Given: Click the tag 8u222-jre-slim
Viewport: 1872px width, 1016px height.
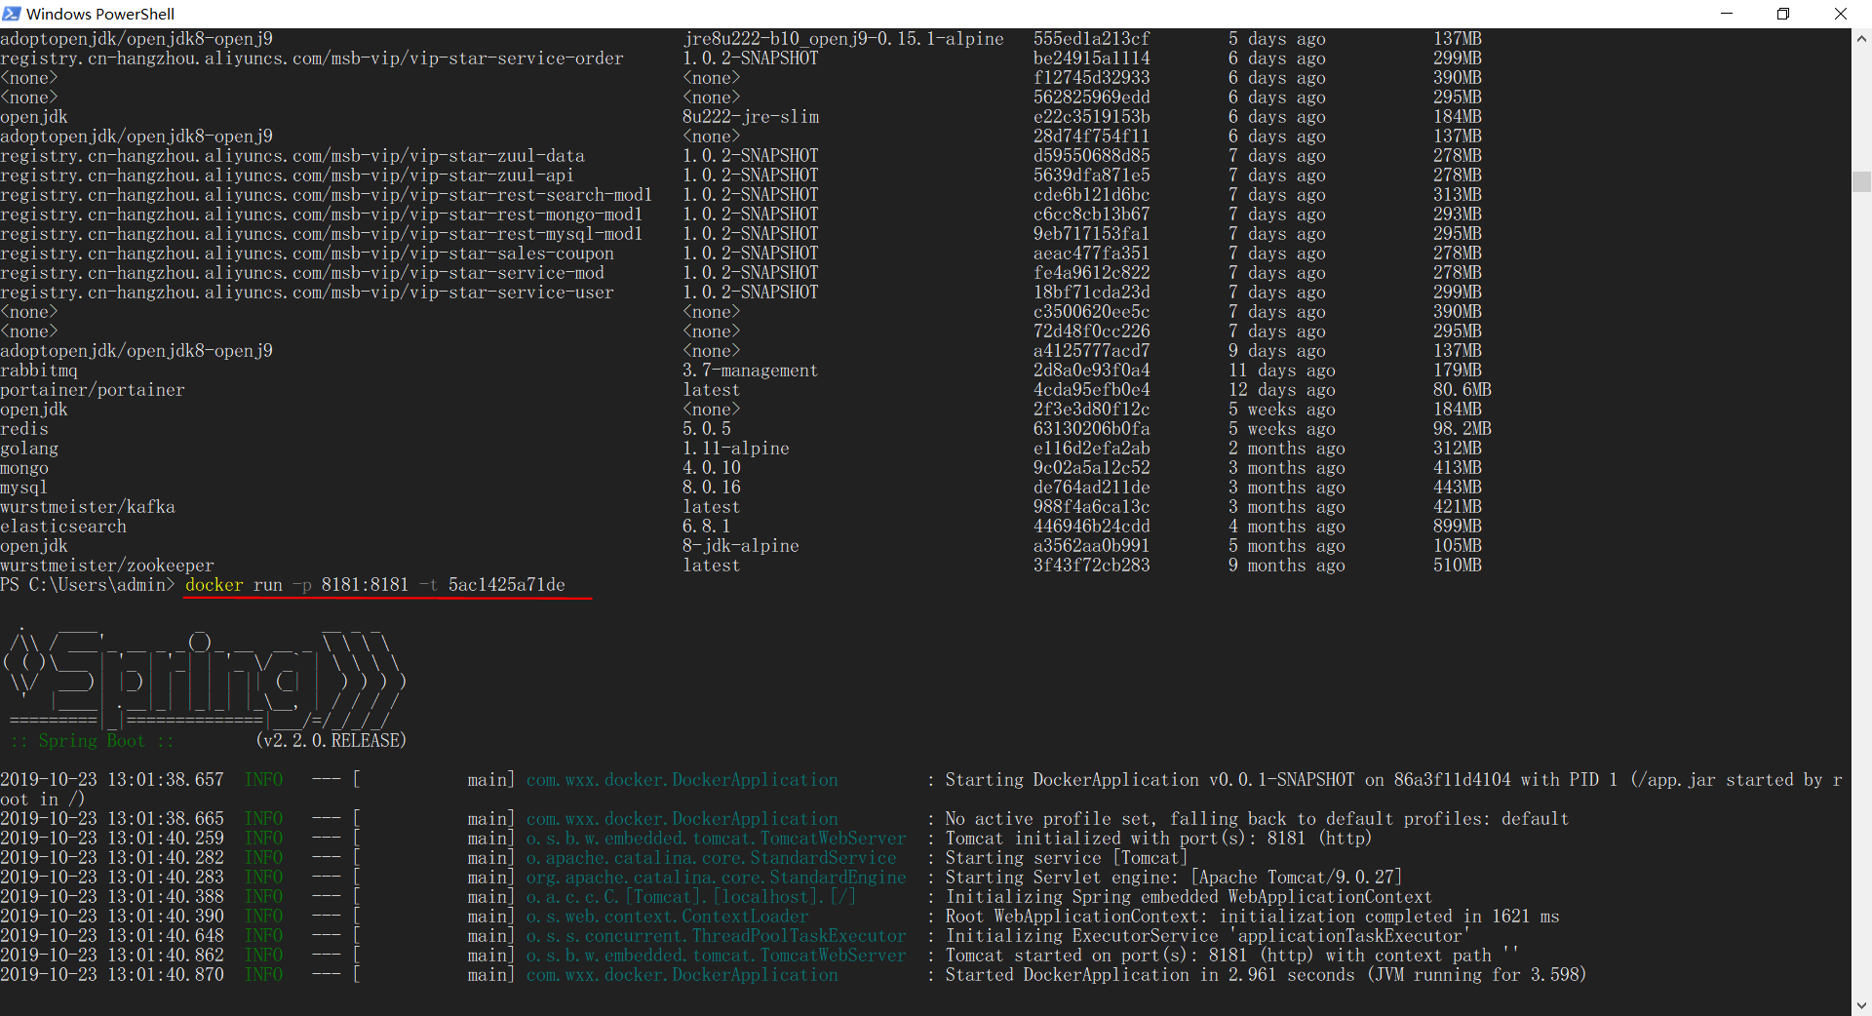Looking at the screenshot, I should [x=751, y=117].
